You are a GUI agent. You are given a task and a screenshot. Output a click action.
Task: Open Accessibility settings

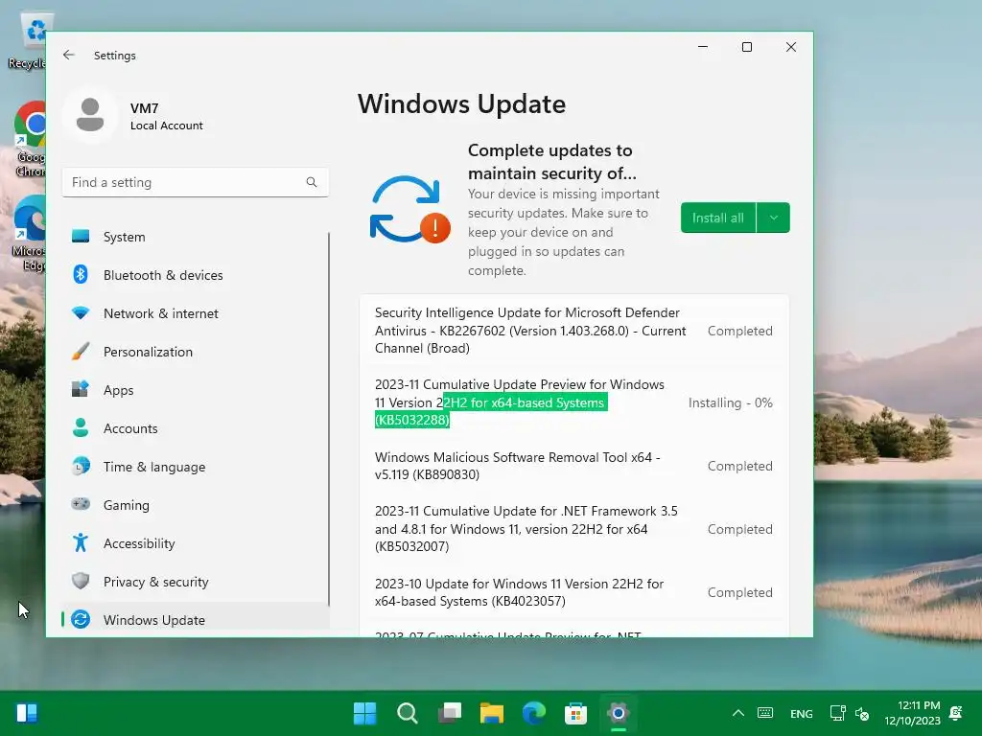(x=196, y=543)
